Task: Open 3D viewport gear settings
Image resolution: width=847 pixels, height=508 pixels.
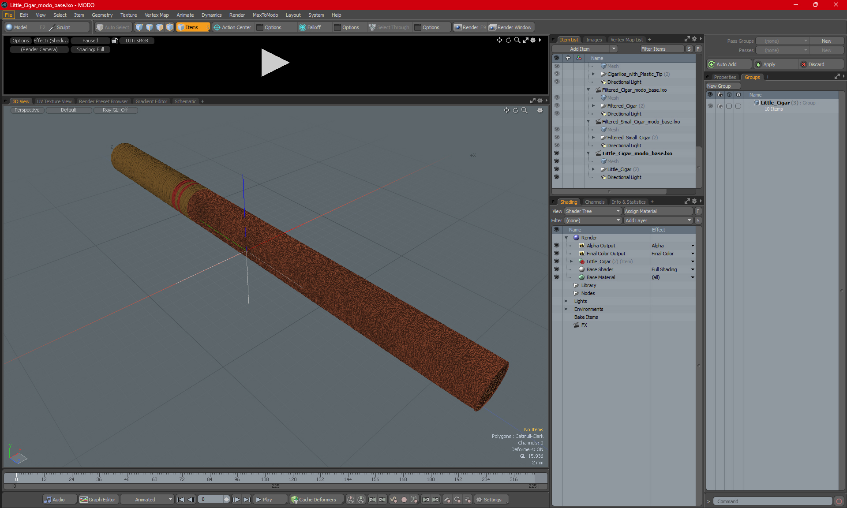Action: (x=540, y=110)
